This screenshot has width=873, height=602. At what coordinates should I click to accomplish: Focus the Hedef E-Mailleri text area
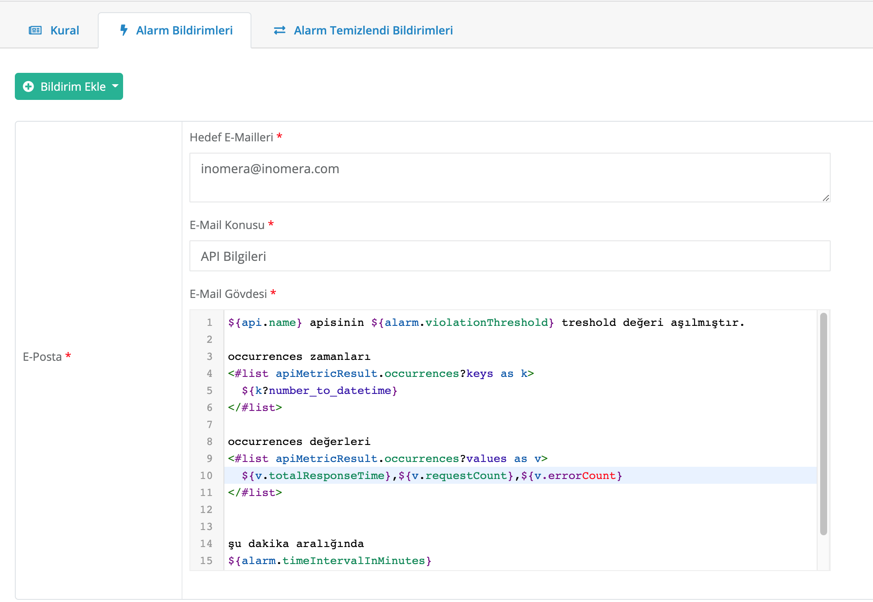pyautogui.click(x=510, y=177)
